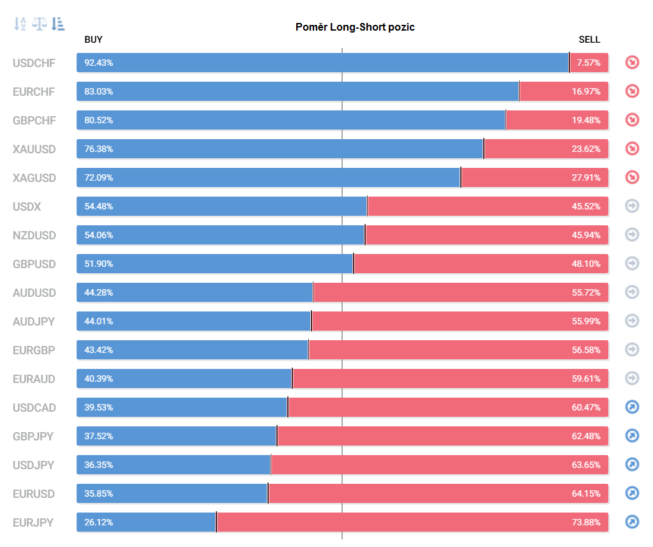Click the blue up-arrow icon for EURJPY
The height and width of the screenshot is (547, 653).
tap(632, 522)
